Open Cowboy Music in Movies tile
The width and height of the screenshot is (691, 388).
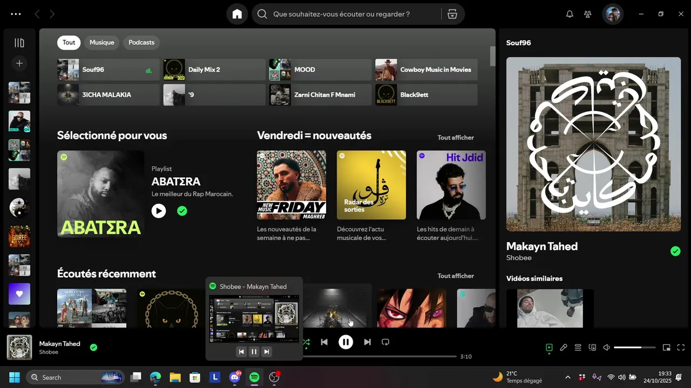(426, 70)
